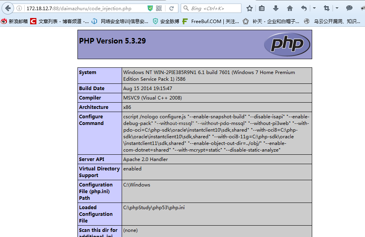Open FreeBuf.COM bookmark
This screenshot has height=237, width=365.
[210, 22]
